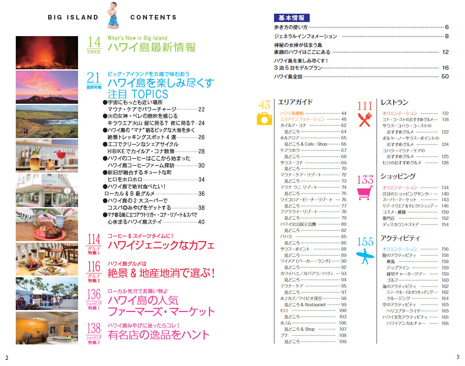Open 有名店の逸品をハント headline

[159, 335]
